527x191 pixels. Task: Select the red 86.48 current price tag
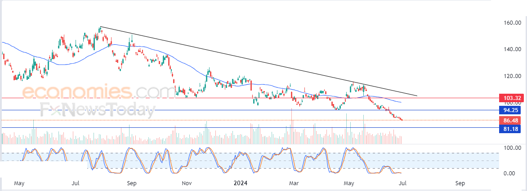coord(511,121)
